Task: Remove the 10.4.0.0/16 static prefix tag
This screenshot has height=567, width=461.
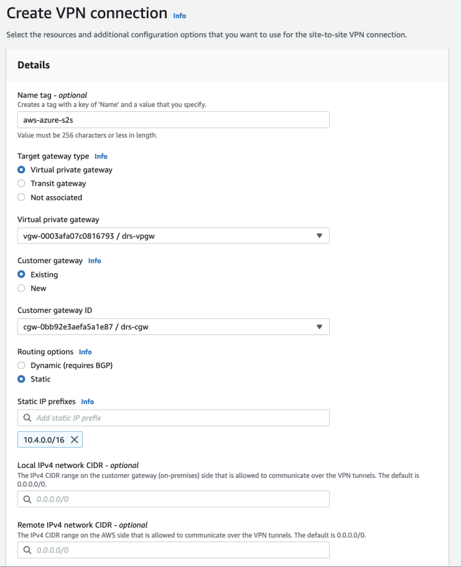Action: pos(75,440)
